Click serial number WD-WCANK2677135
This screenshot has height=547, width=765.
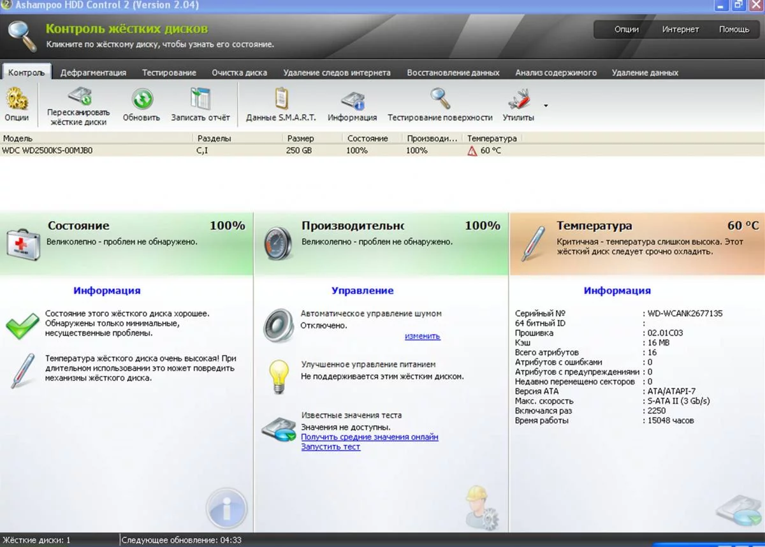coord(685,314)
